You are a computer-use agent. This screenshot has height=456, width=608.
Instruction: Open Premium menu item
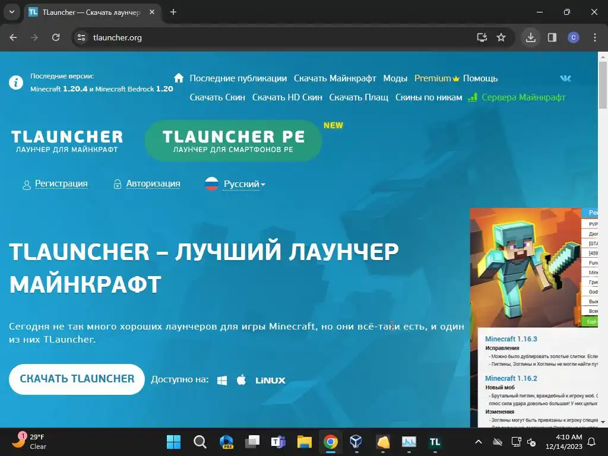coord(436,78)
